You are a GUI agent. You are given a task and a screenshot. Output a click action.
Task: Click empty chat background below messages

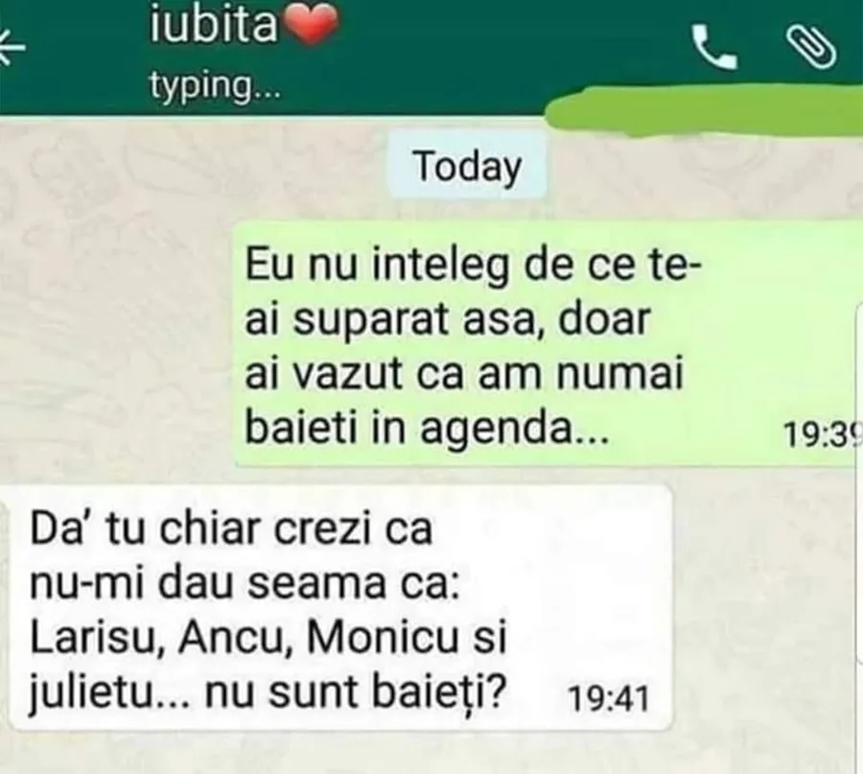tap(431, 754)
